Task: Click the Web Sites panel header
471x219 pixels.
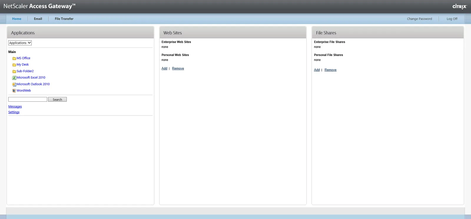Action: [233, 32]
